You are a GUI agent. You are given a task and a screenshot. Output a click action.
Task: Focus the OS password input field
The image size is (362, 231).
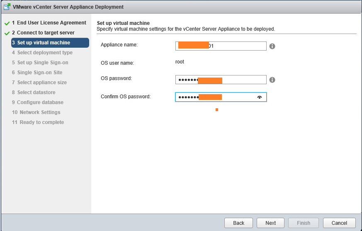221,80
